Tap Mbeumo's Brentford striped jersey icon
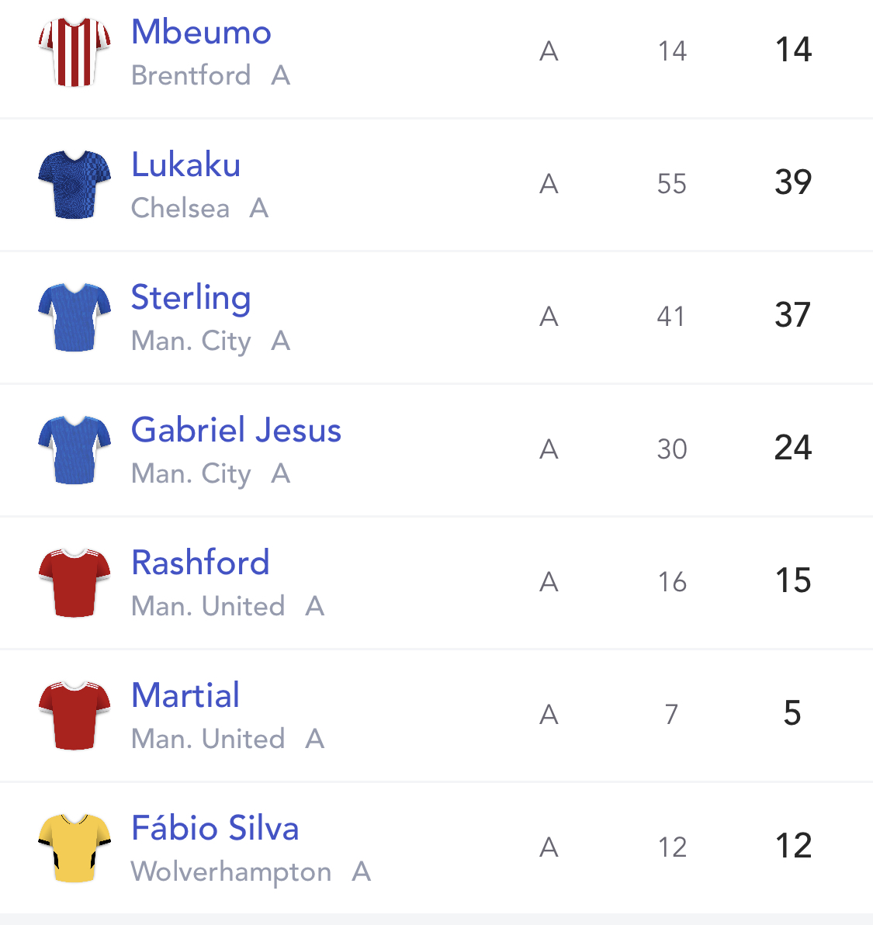This screenshot has height=925, width=873. point(74,52)
